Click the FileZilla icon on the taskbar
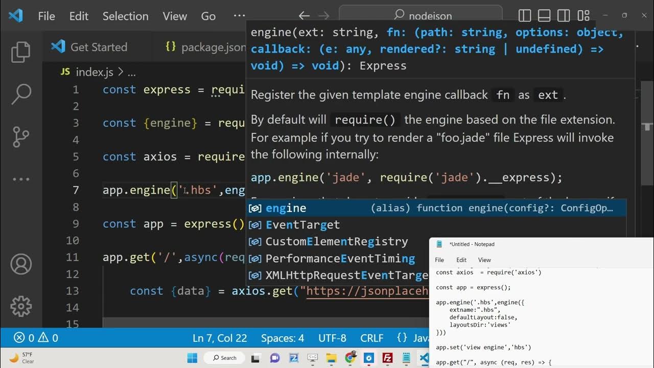The height and width of the screenshot is (368, 654). coord(387,358)
